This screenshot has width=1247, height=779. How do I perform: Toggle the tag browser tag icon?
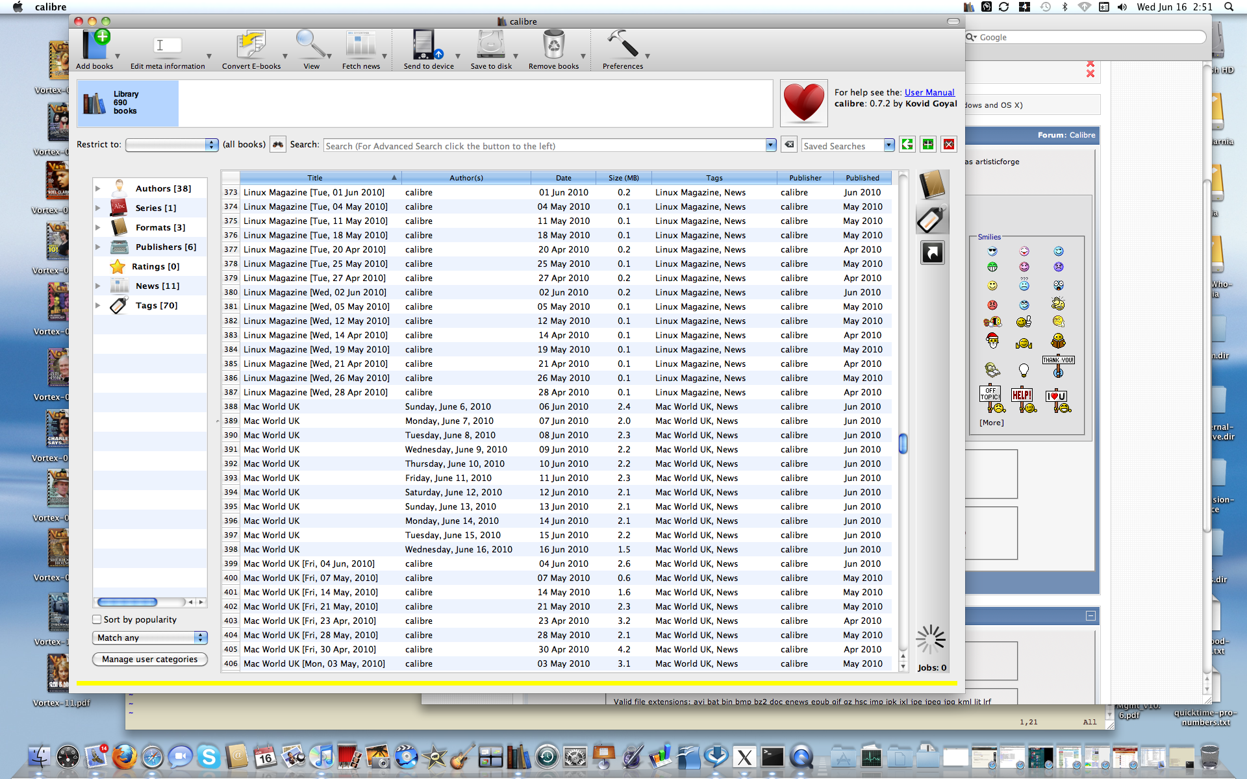tap(932, 219)
